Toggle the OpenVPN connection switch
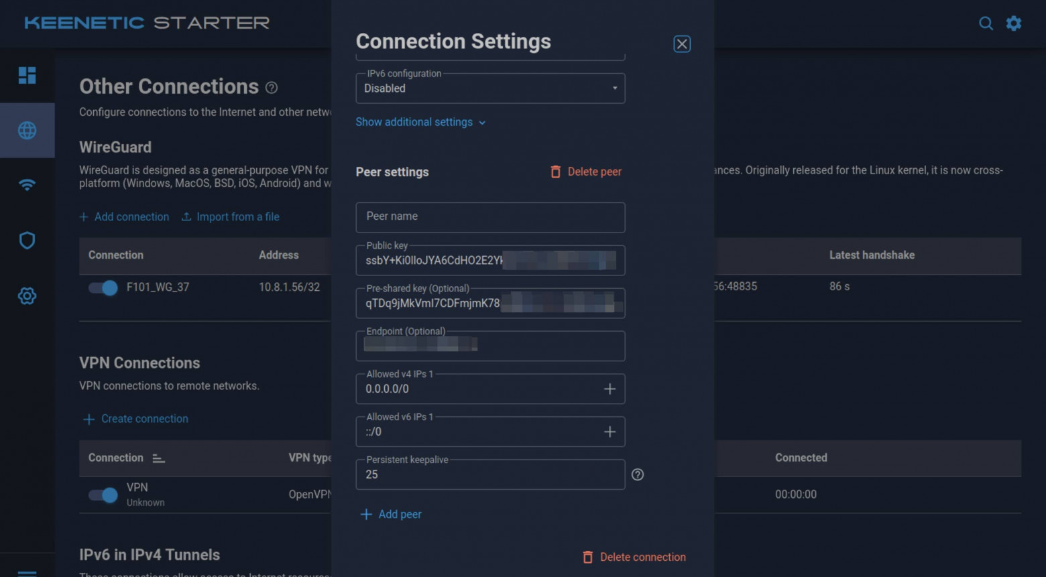 [103, 495]
